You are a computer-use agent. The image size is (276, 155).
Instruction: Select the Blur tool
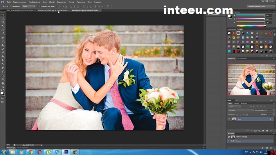pos(3,60)
